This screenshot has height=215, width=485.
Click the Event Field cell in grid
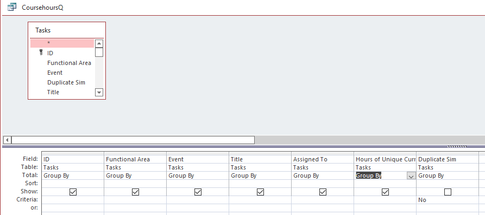[198, 159]
